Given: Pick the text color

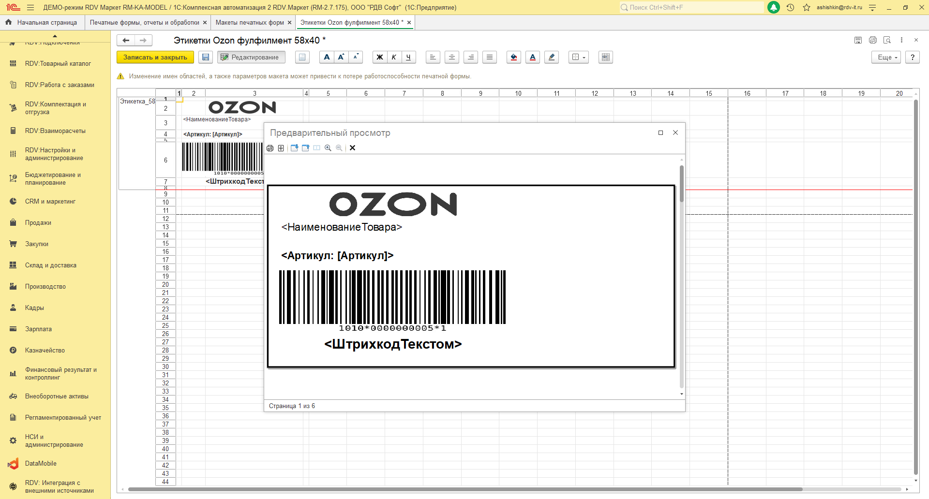Looking at the screenshot, I should [533, 57].
